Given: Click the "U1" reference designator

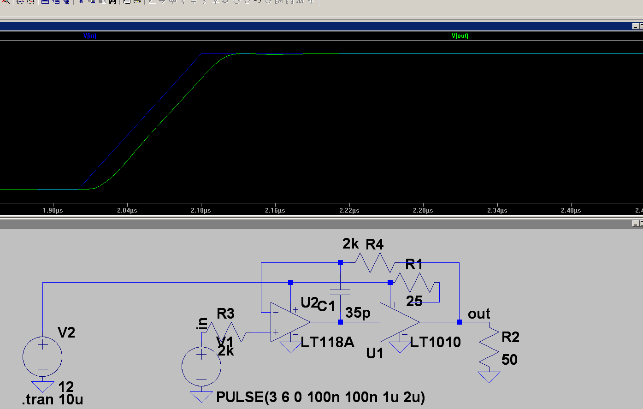Looking at the screenshot, I should click(x=375, y=353).
